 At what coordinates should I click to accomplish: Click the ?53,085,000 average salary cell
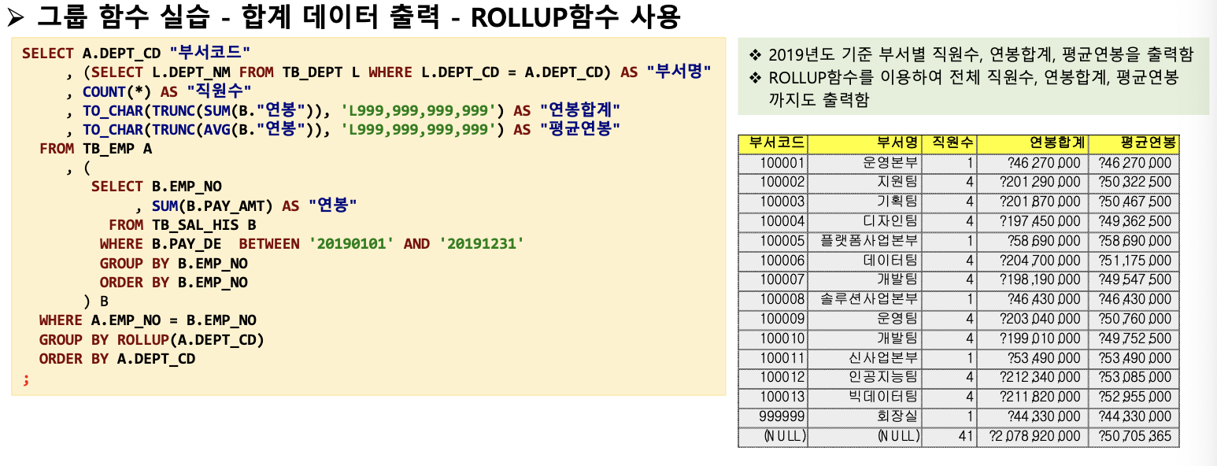tap(1134, 378)
